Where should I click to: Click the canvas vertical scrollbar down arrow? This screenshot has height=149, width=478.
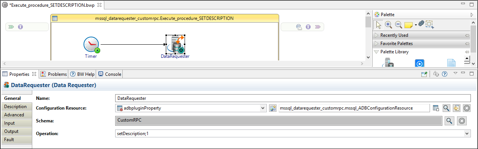pos(368,57)
